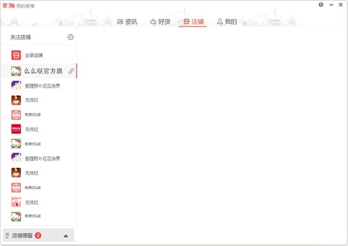
Task: Open the 无忧纪 row with red NALA avatar
Action: [x=39, y=129]
